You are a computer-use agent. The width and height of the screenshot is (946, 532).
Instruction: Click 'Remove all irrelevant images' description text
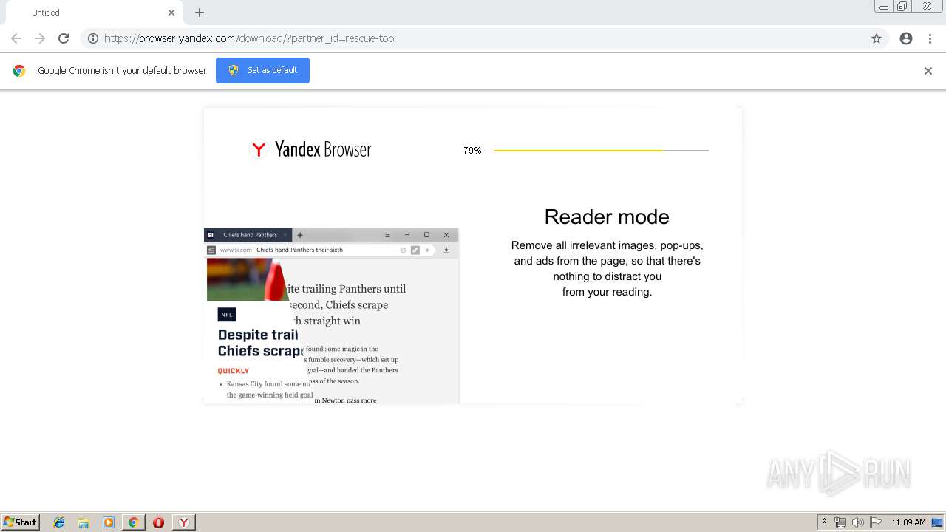tap(607, 268)
